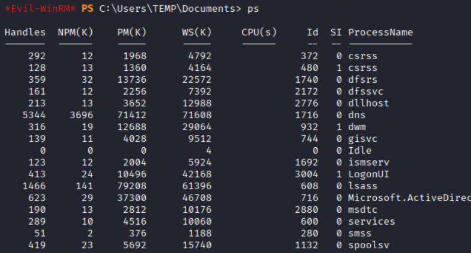Click WS value 71608 in dns row

coord(197,115)
